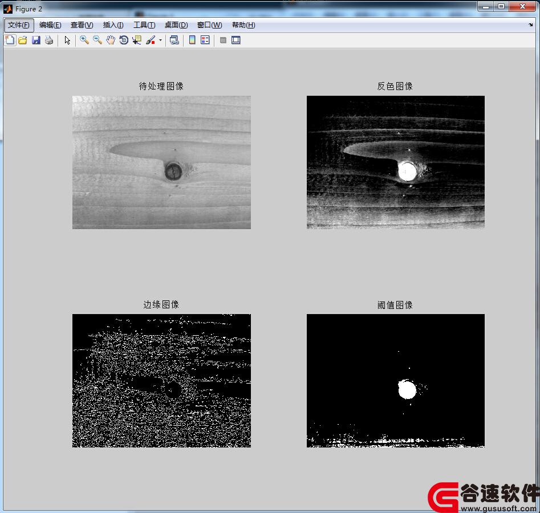Screen dimensions: 540x513
Task: Open a file with the folder icon
Action: coord(23,40)
